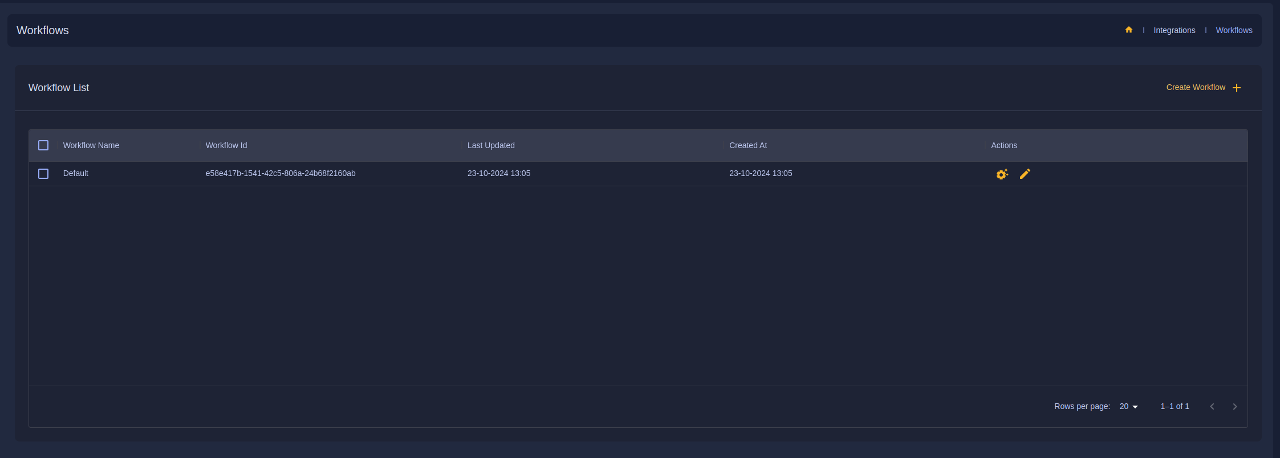Open Integrations breadcrumb link
This screenshot has height=458, width=1280.
tap(1174, 31)
